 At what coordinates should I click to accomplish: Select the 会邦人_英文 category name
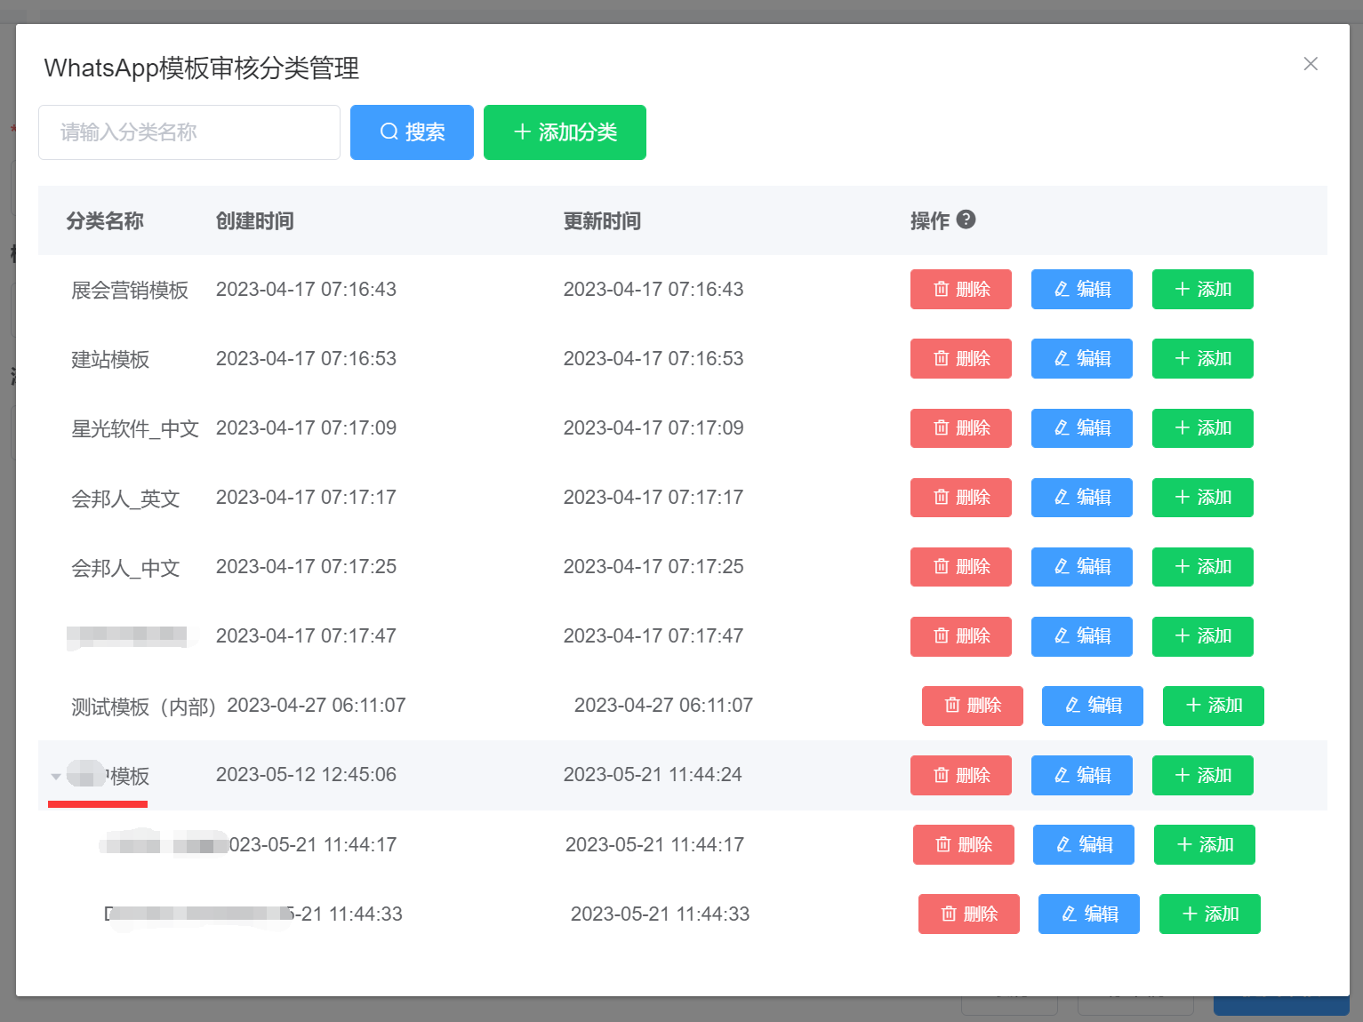(125, 499)
